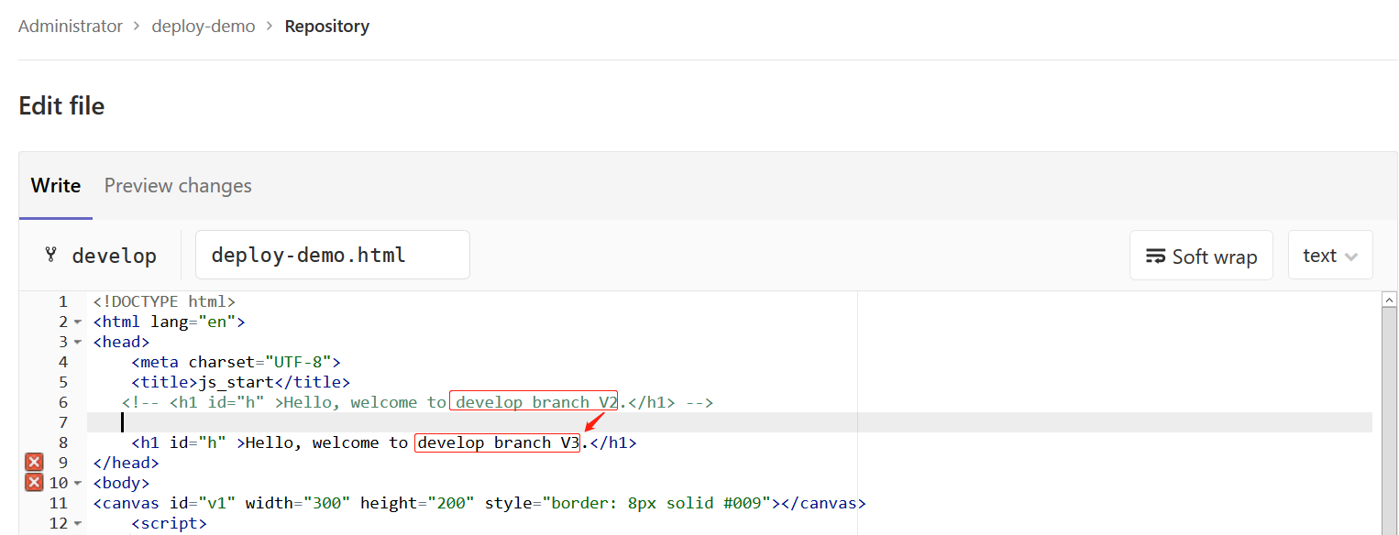Switch to the Preview changes tab

178,186
